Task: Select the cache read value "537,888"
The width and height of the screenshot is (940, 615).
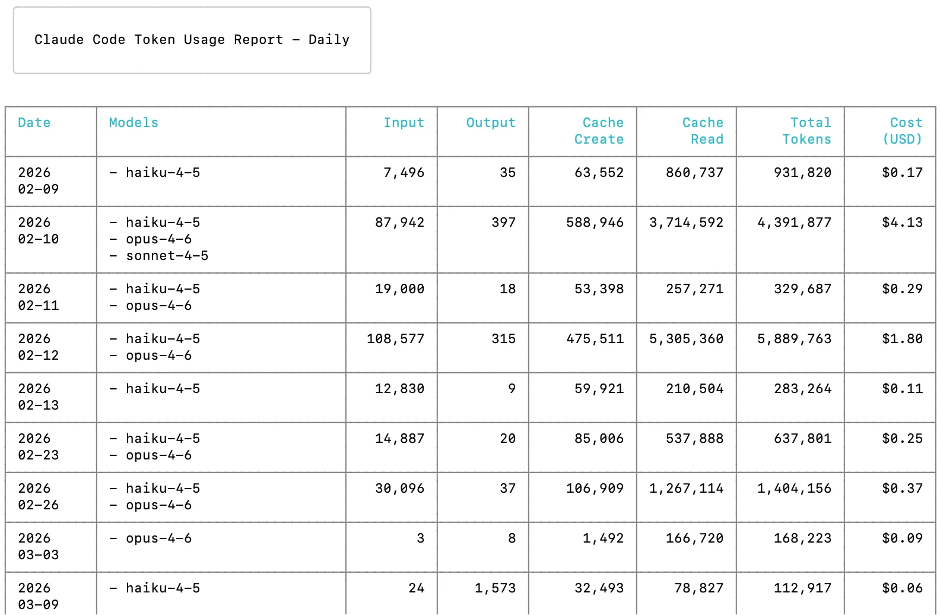Action: pyautogui.click(x=694, y=439)
